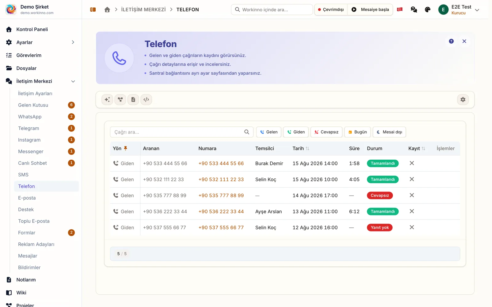Open SMS in sidebar

pos(46,175)
